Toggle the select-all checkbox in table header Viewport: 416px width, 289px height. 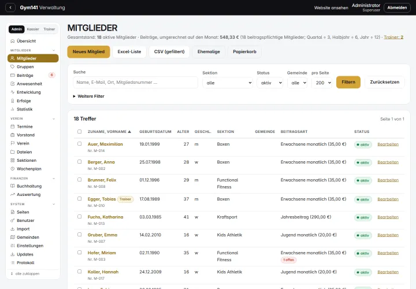coord(79,132)
